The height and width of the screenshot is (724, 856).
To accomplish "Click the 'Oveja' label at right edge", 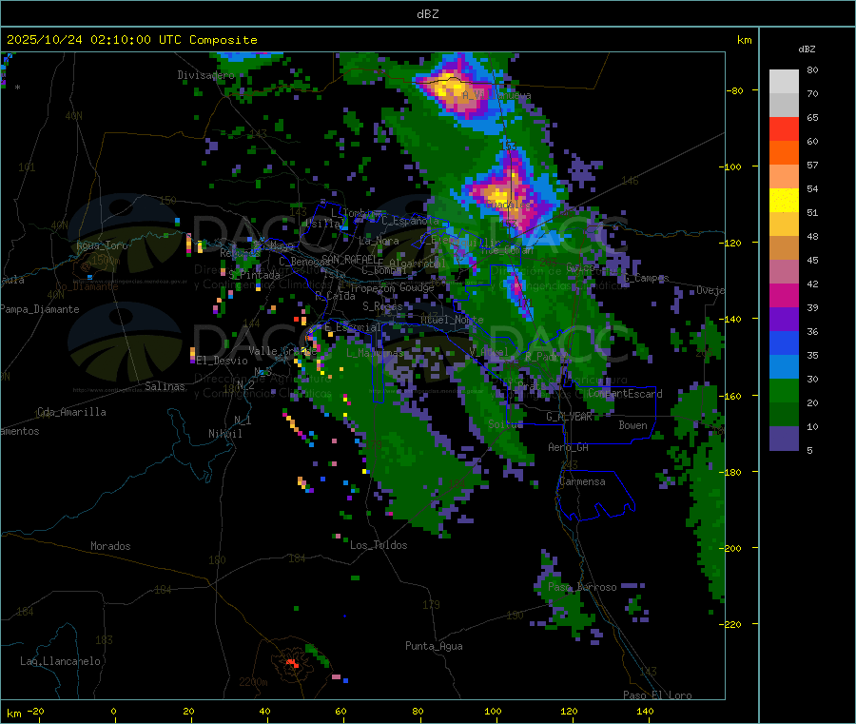I will click(710, 290).
